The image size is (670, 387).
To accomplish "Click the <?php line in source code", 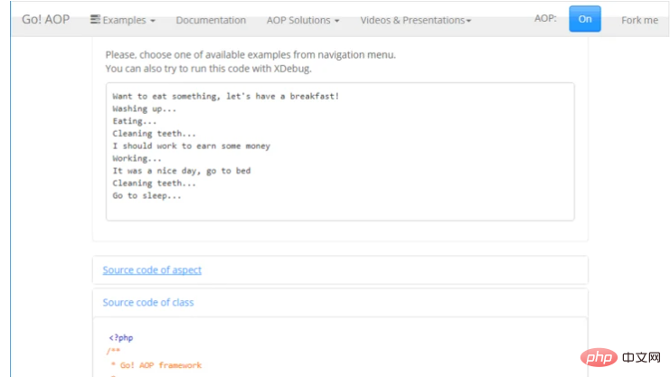I will pos(120,337).
